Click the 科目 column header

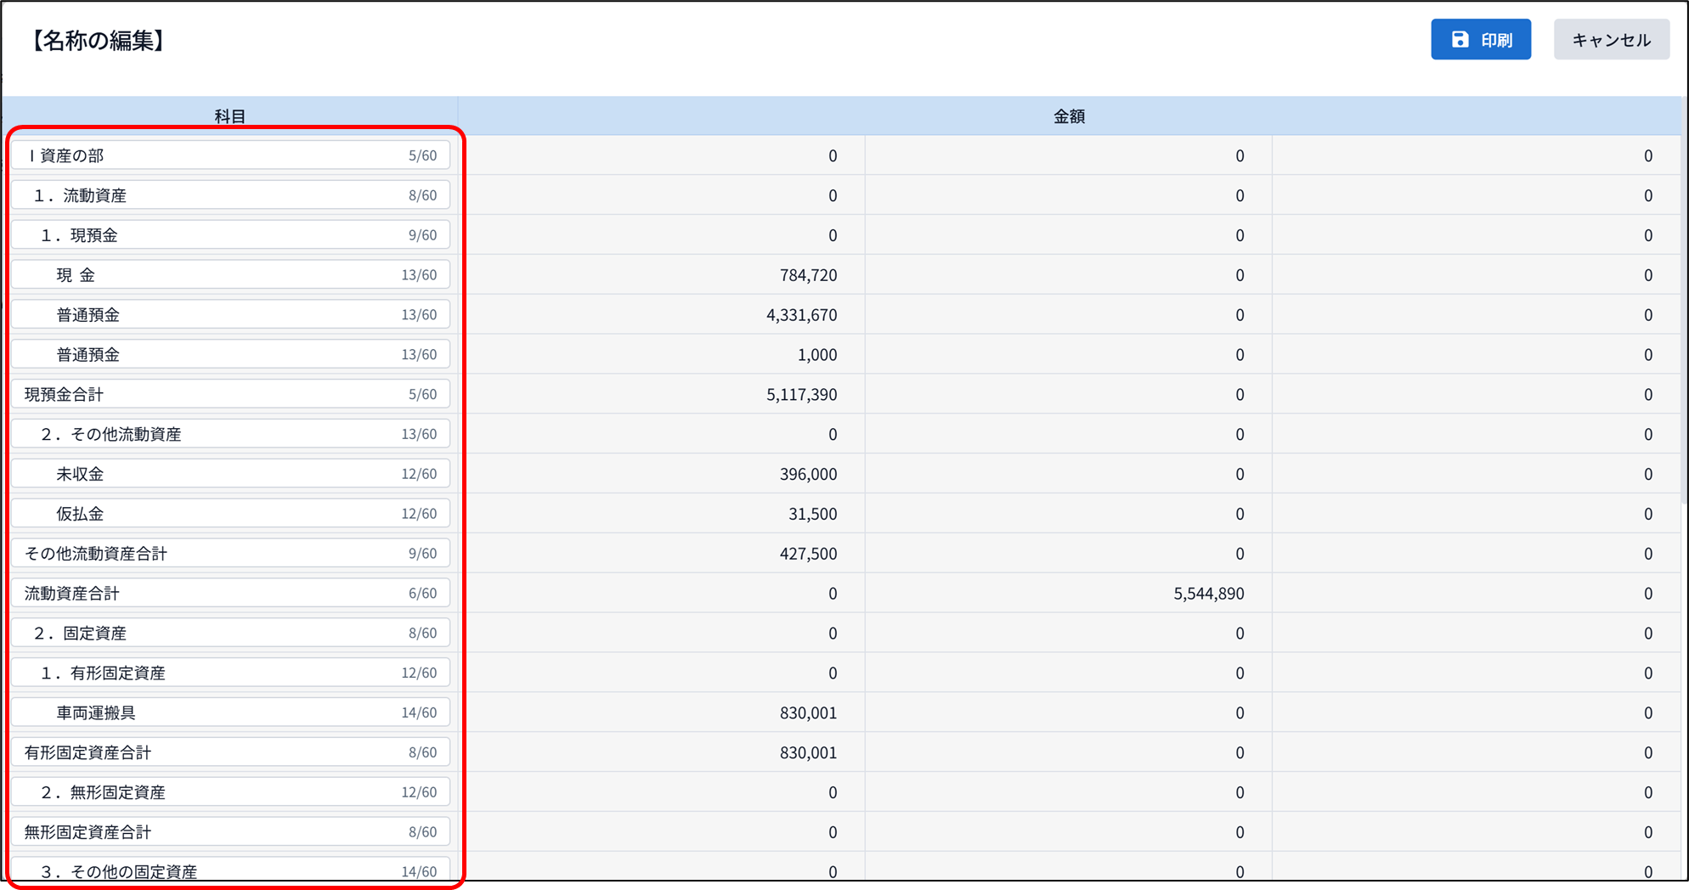pos(230,116)
